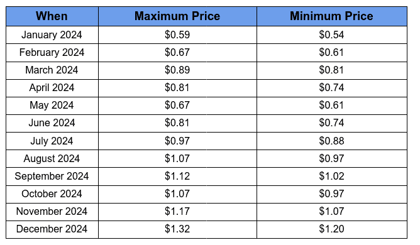Screen dimensions: 420x245
Task: Select January 2024 minimum price $0.54
Action: pyautogui.click(x=331, y=35)
